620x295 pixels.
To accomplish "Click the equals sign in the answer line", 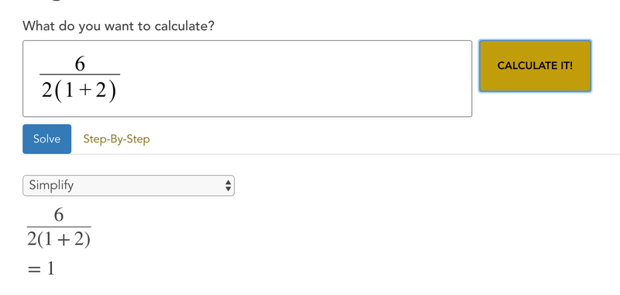I will point(34,270).
